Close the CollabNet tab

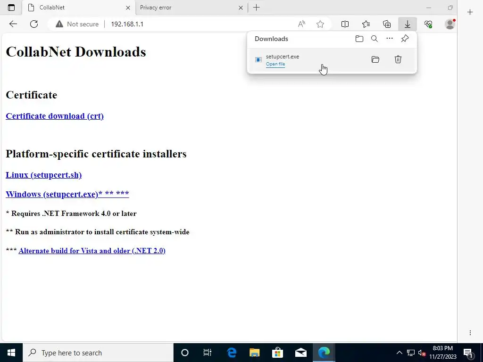click(128, 8)
